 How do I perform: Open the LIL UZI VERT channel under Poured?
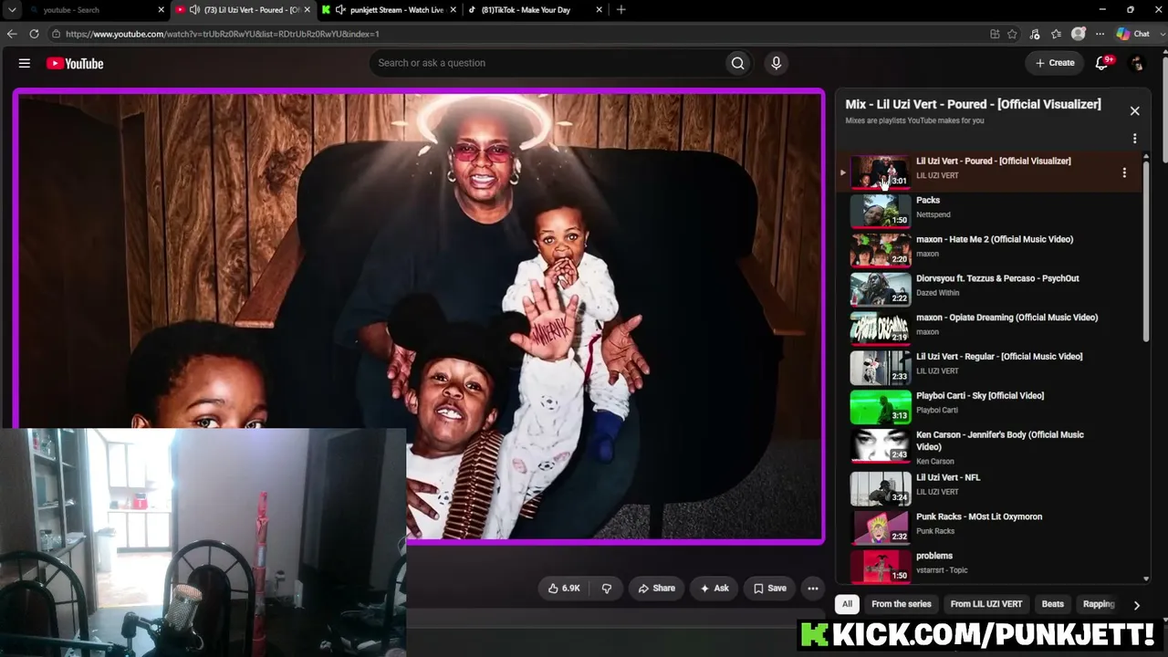(x=937, y=175)
